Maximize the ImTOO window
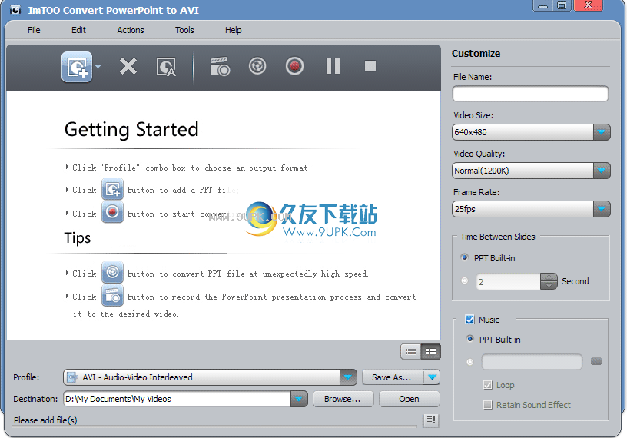 pos(562,5)
